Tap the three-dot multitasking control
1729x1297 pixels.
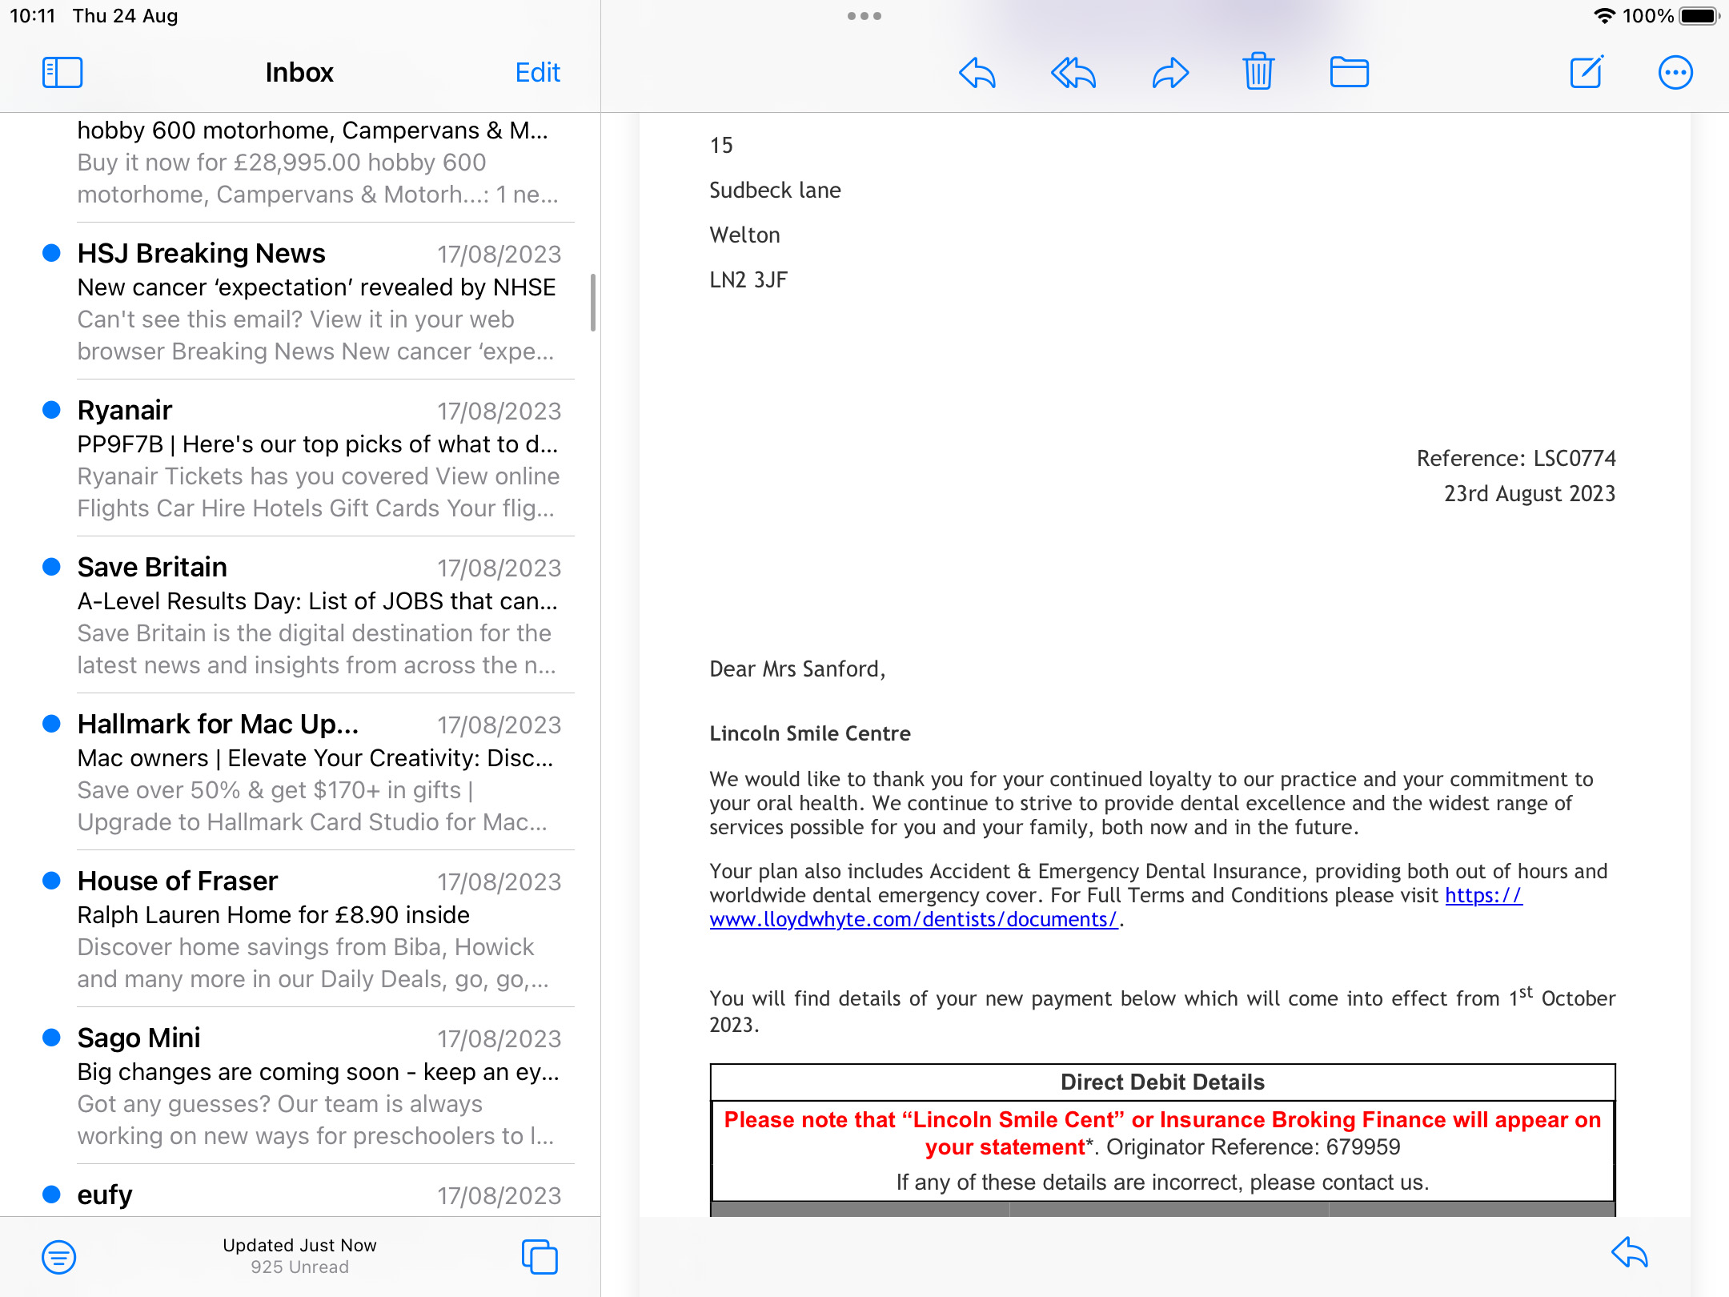pos(864,16)
